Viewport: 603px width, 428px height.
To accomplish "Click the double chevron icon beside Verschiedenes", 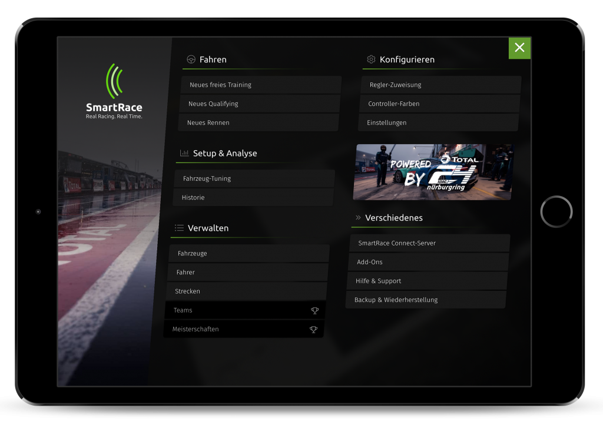I will 358,218.
